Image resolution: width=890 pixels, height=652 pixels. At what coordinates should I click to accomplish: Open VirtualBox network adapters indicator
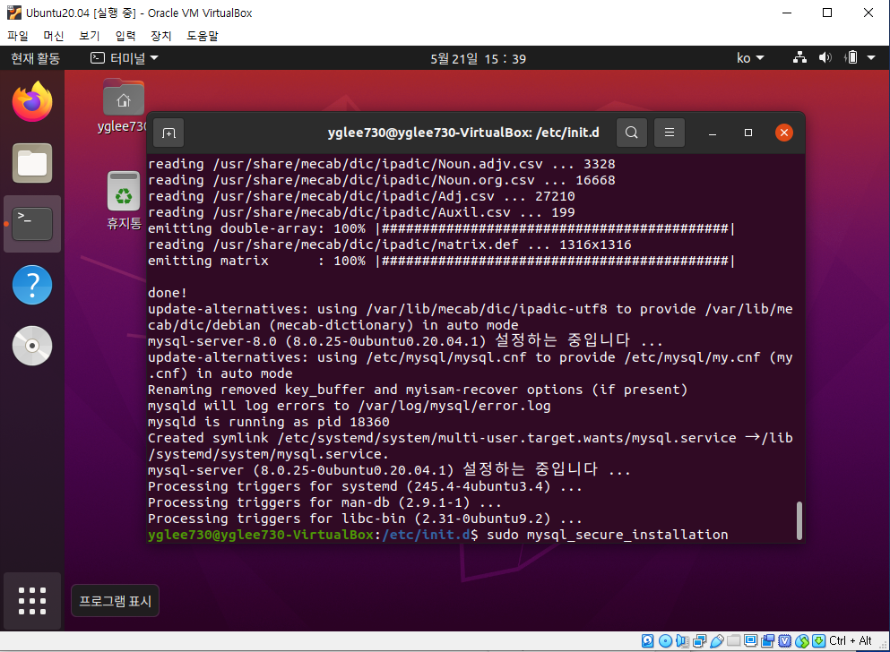[x=699, y=640]
